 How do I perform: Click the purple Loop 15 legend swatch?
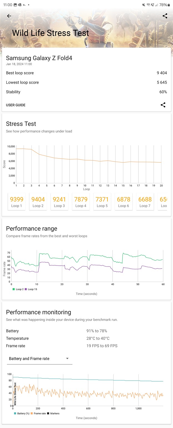[26, 289]
